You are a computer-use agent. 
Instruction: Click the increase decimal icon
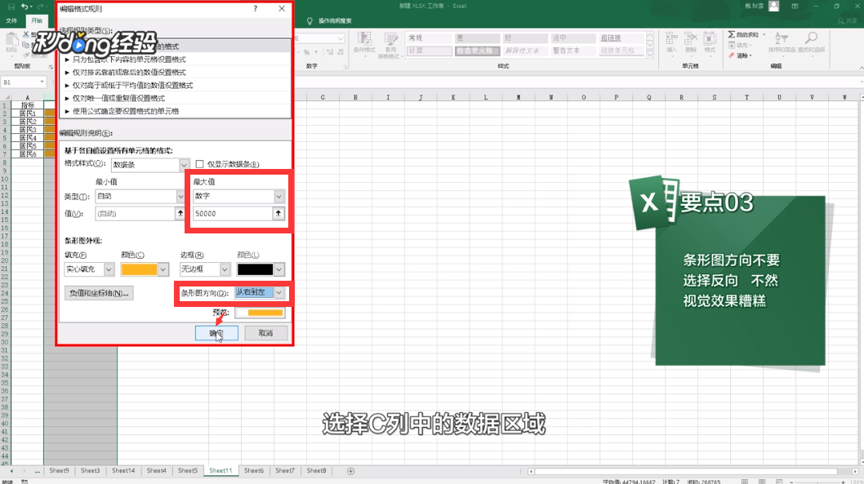pos(329,52)
